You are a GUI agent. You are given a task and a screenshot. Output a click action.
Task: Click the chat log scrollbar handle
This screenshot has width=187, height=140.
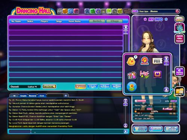point(126,104)
